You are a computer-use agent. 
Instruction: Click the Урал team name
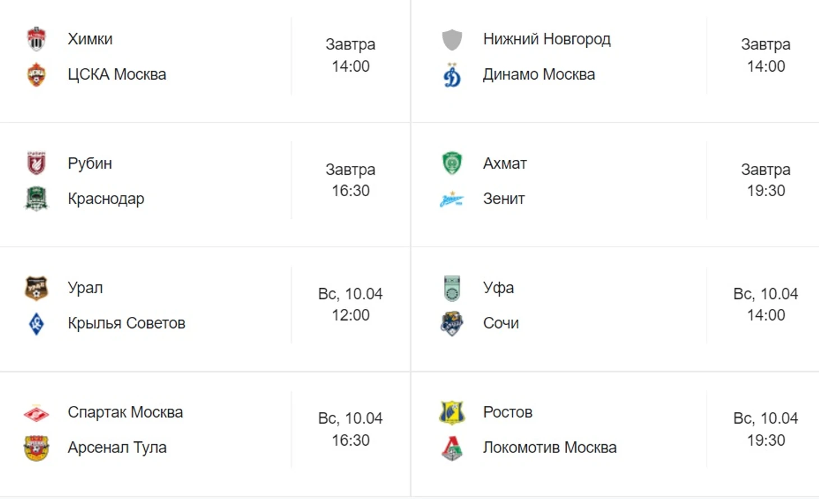[x=85, y=288]
